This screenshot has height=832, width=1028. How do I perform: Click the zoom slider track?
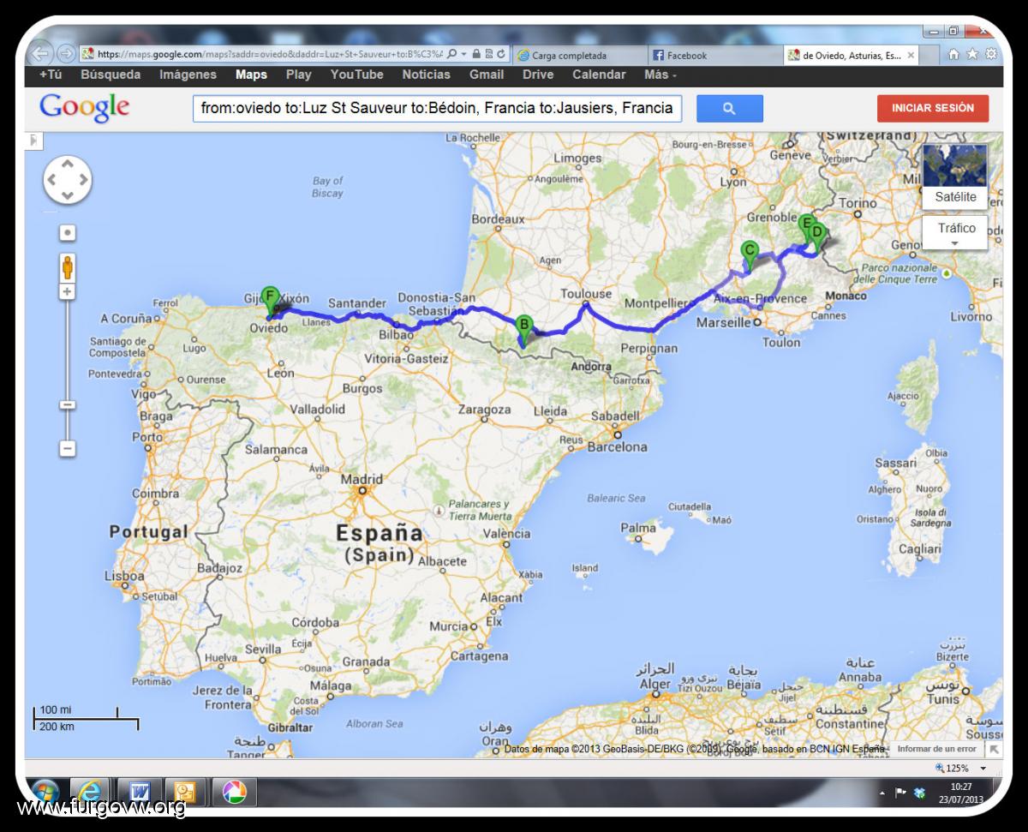(67, 370)
